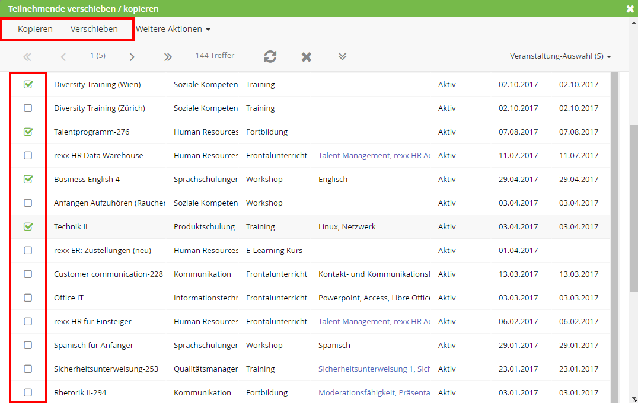This screenshot has width=638, height=403.
Task: Click the Kopieren action
Action: [x=35, y=29]
